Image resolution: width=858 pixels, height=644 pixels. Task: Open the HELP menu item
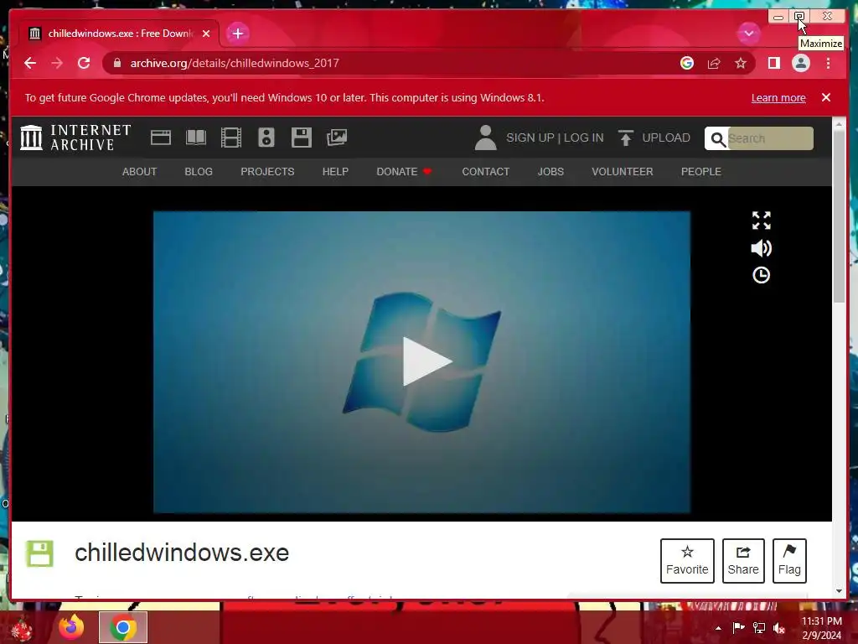(335, 171)
